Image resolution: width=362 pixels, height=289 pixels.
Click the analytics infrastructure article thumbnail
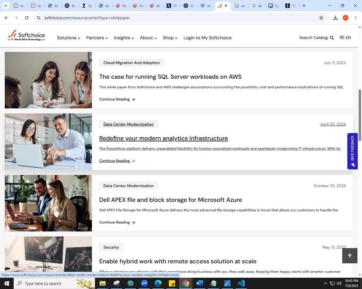pyautogui.click(x=48, y=142)
